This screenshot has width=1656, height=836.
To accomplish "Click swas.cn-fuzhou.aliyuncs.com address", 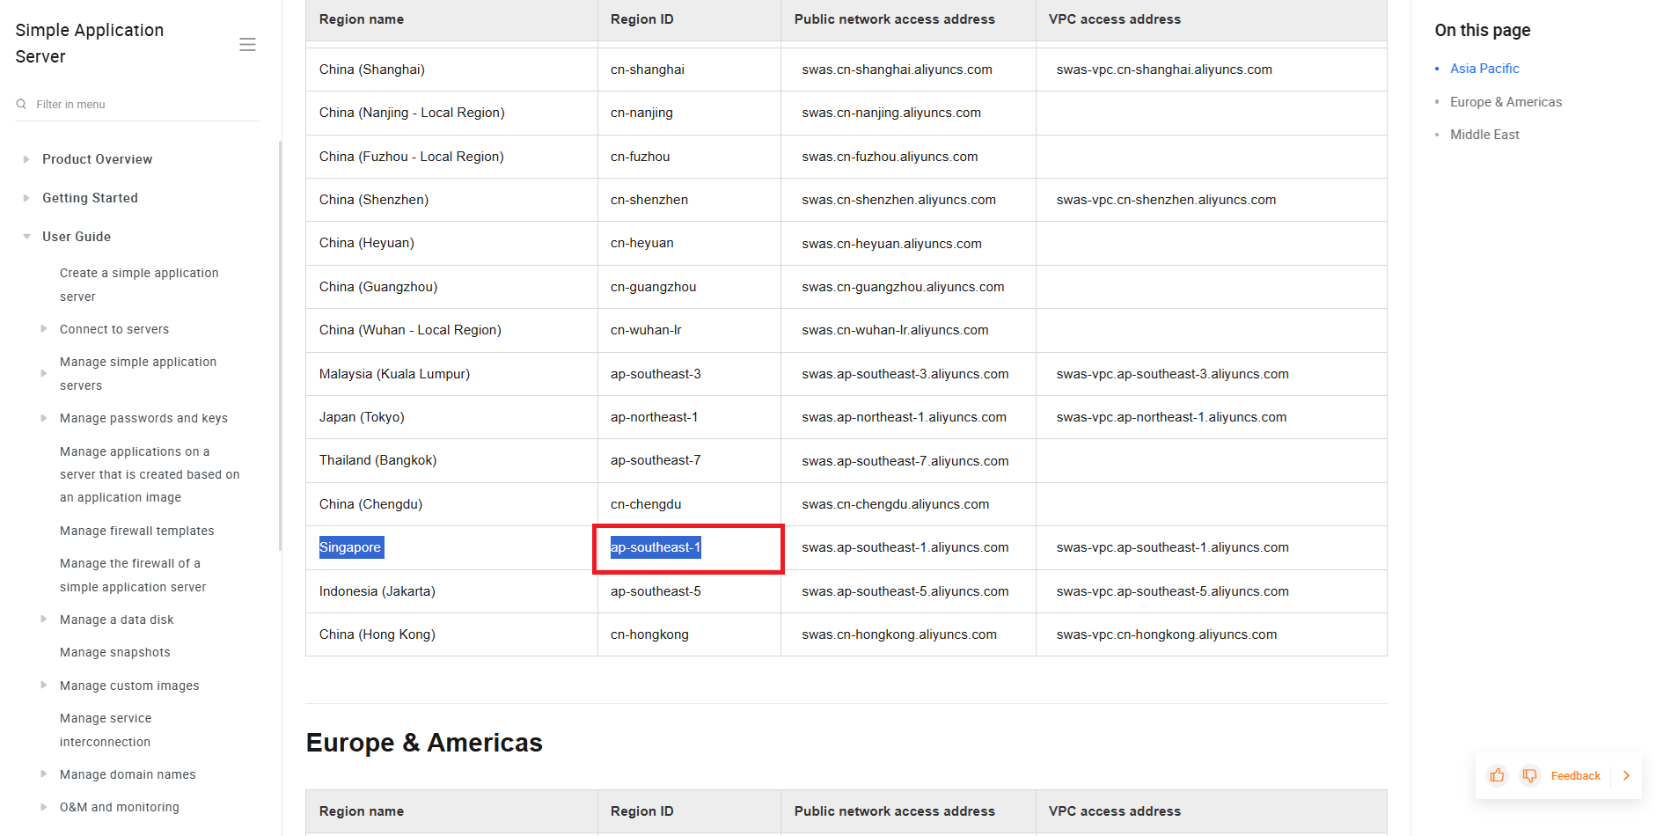I will pos(890,157).
